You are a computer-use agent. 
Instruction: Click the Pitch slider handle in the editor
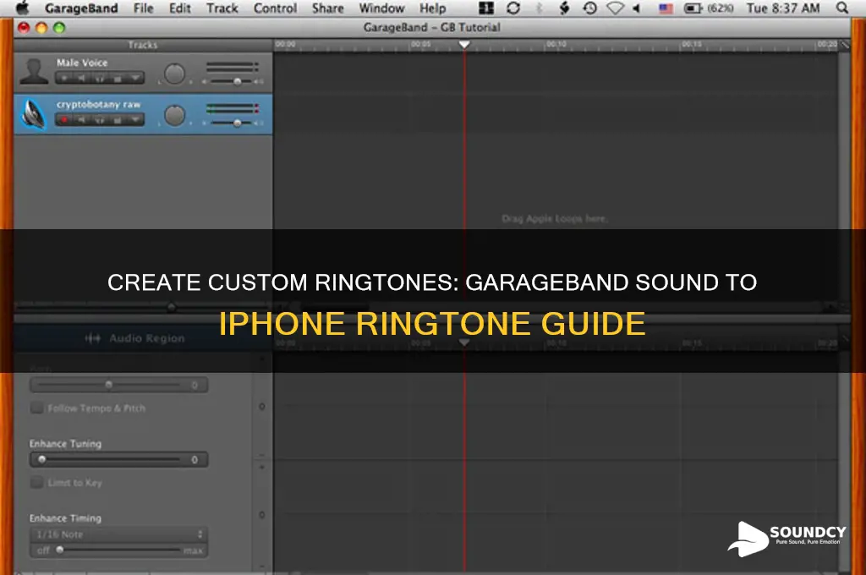click(x=109, y=385)
